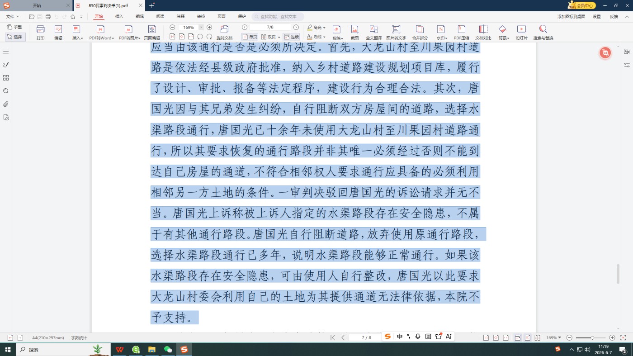
Task: Go to previous page arrow in ribbon
Action: click(x=245, y=27)
